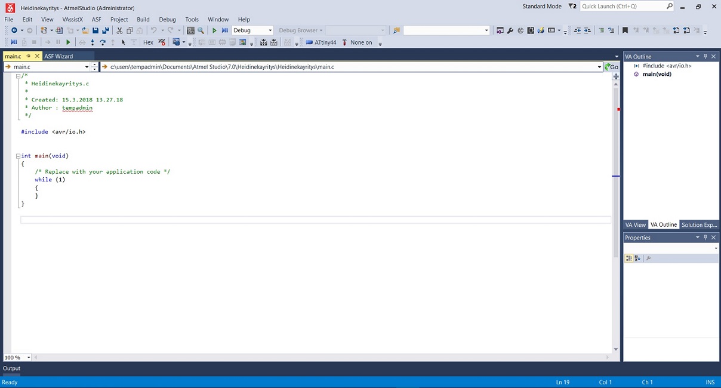Open search with the magnifier icon
Screen dimensions: 721x388
201,30
